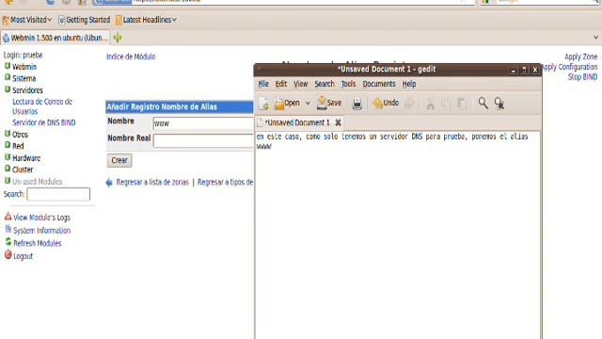Viewport: 602px width, 339px height.
Task: Expand the Otros category in sidebar
Action: (x=20, y=135)
